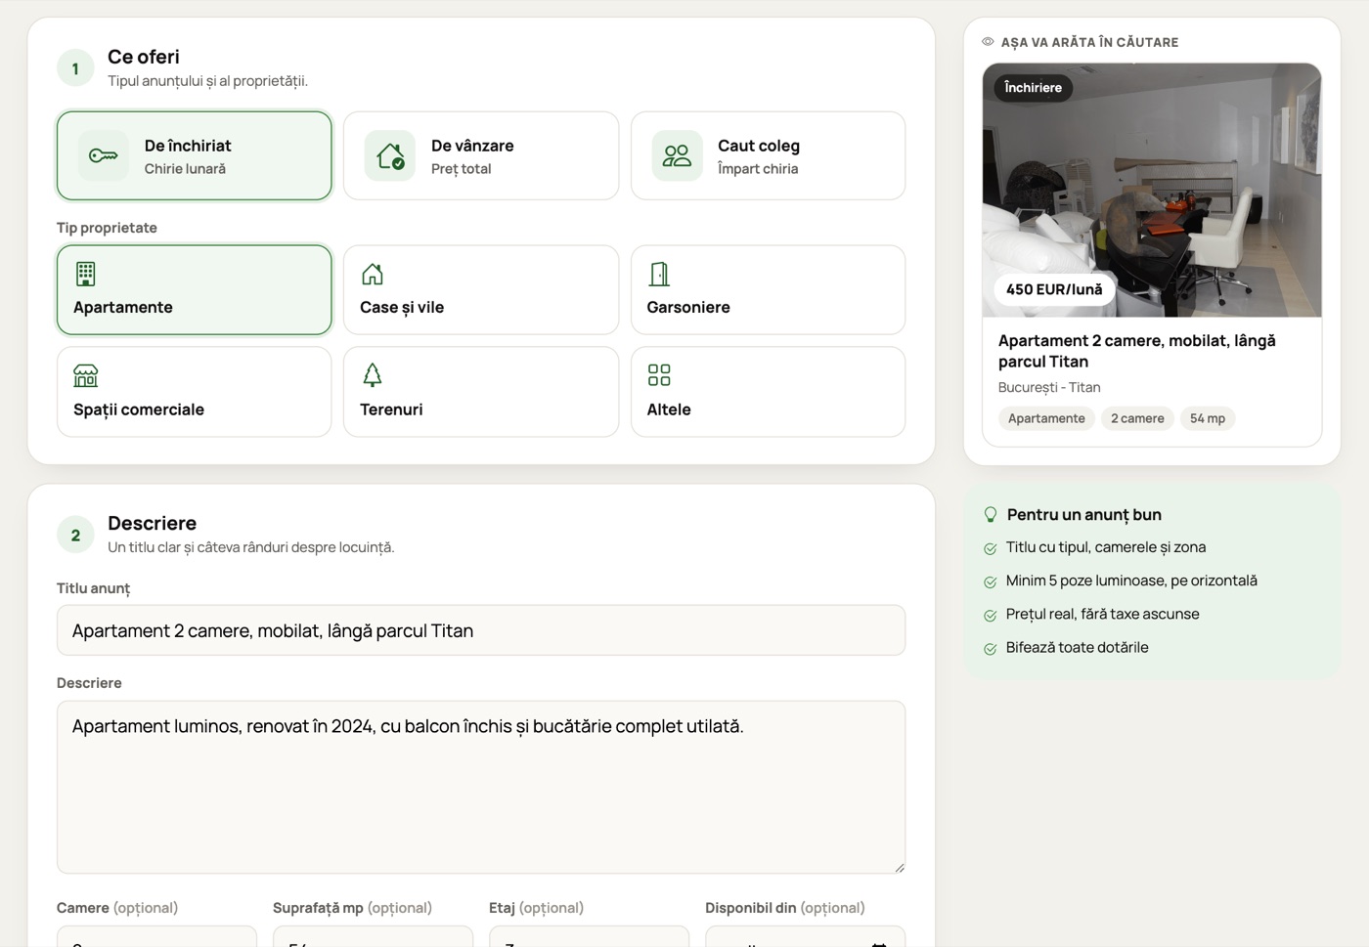Open the preview listing photo
The height and width of the screenshot is (947, 1369).
point(1152,190)
